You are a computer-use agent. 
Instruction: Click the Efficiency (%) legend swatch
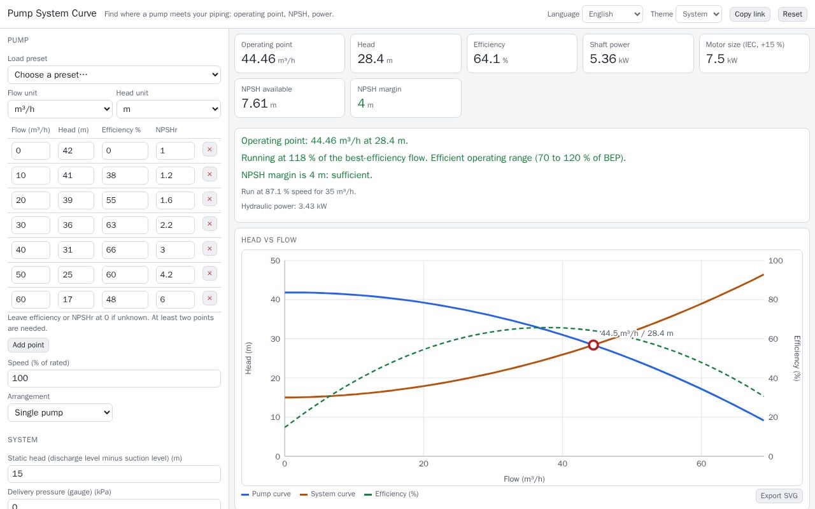[x=368, y=494]
